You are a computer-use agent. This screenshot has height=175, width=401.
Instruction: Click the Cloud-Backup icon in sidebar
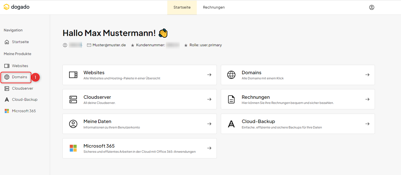[x=7, y=99]
